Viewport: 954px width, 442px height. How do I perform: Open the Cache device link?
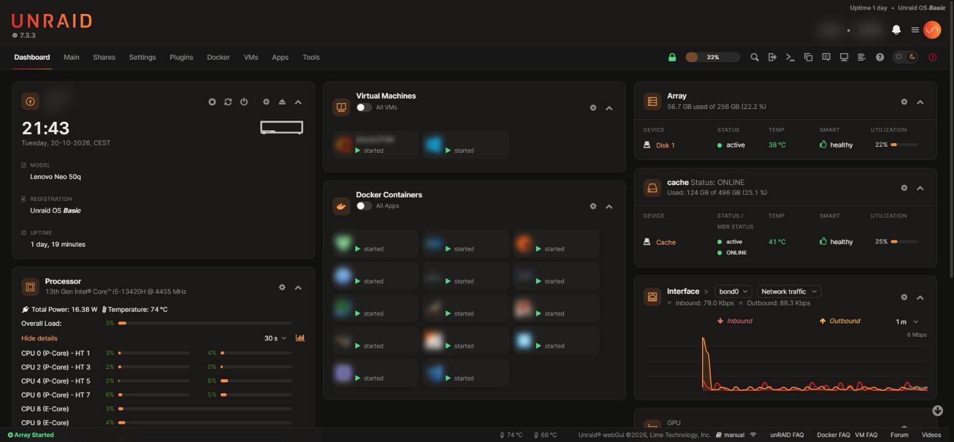point(666,242)
